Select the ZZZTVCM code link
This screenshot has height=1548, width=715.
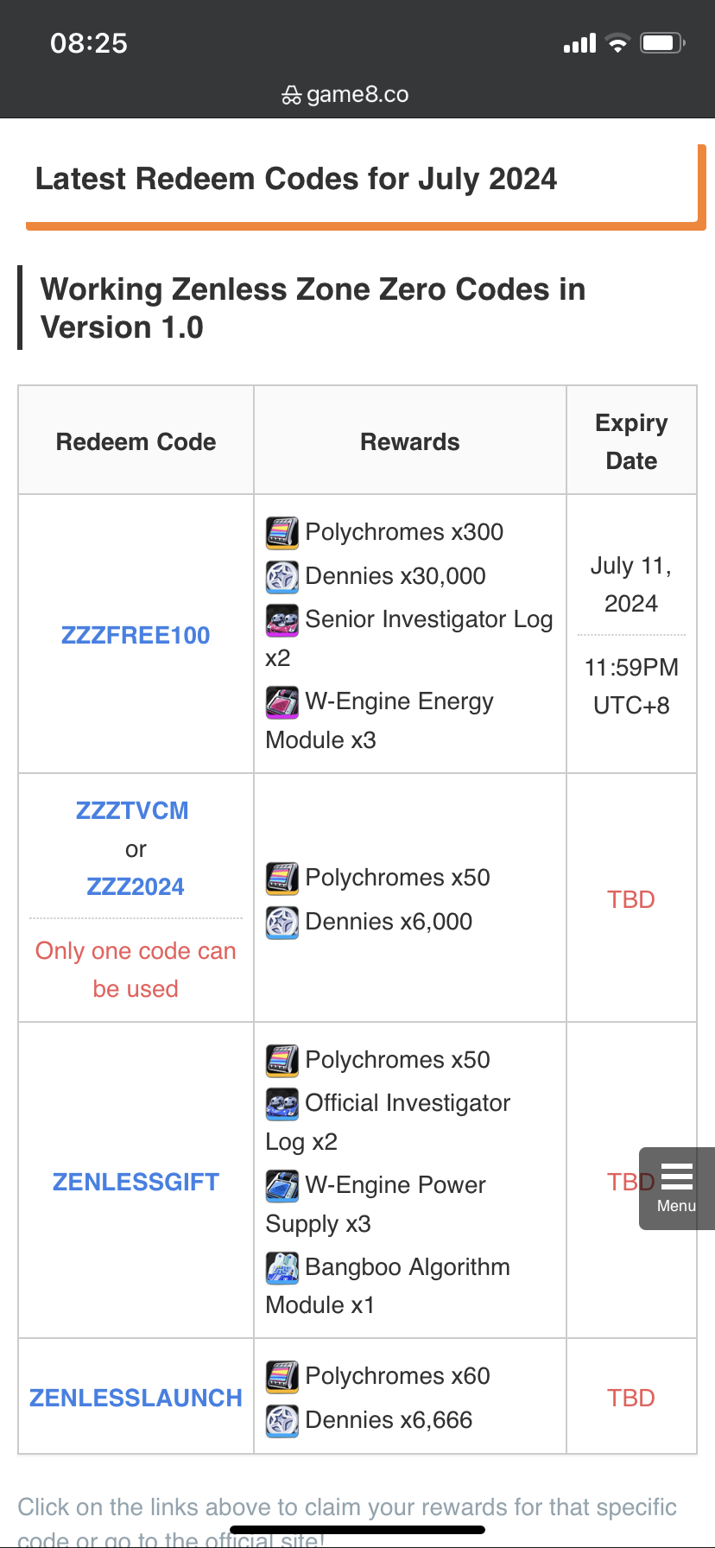(135, 810)
